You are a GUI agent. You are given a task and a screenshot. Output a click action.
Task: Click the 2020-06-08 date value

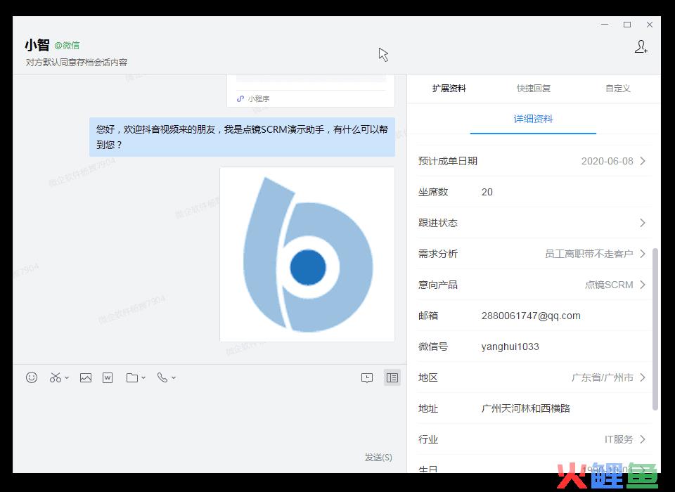point(607,161)
